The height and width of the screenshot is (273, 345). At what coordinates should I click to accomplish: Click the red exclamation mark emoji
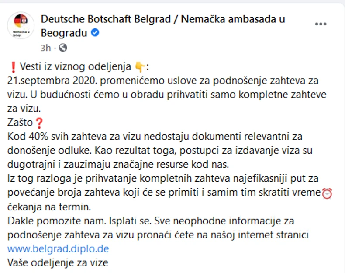click(x=13, y=67)
